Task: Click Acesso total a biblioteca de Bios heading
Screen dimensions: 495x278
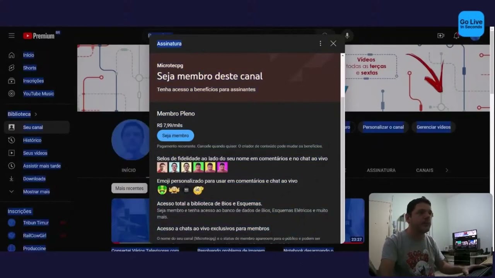Action: pos(210,203)
